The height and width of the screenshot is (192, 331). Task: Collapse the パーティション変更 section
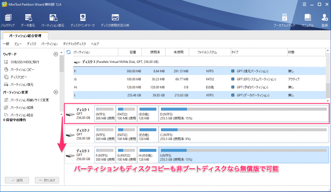pyautogui.click(x=56, y=92)
